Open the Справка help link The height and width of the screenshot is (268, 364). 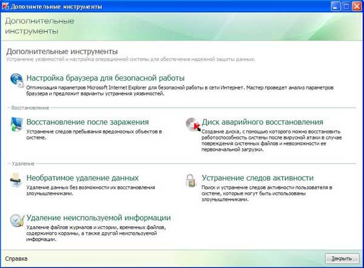point(16,259)
